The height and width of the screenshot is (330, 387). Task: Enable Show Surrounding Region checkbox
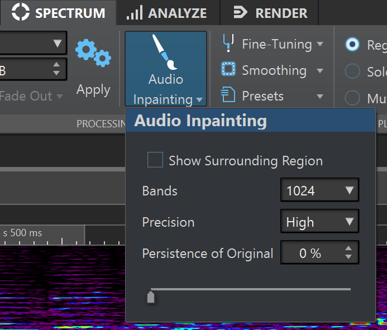[155, 160]
